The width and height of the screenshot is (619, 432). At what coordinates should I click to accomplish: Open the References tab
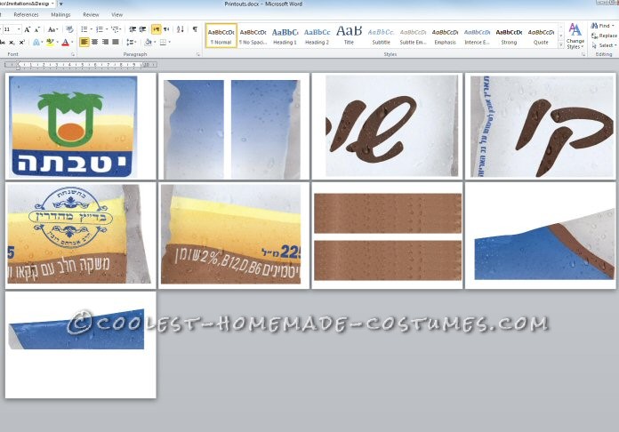coord(26,14)
